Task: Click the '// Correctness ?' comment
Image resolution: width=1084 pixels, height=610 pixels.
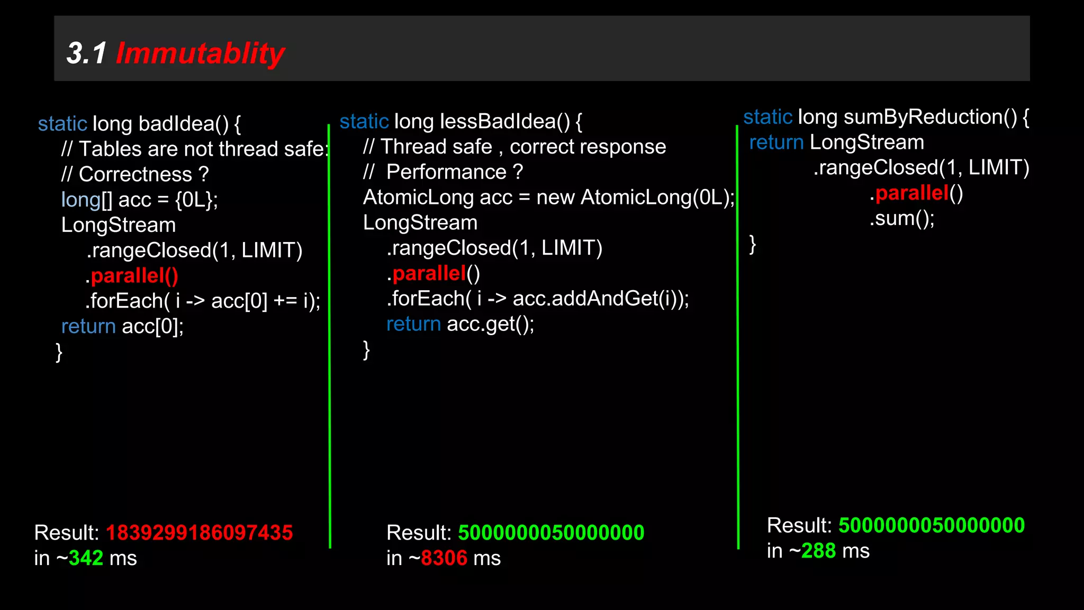Action: 135,174
